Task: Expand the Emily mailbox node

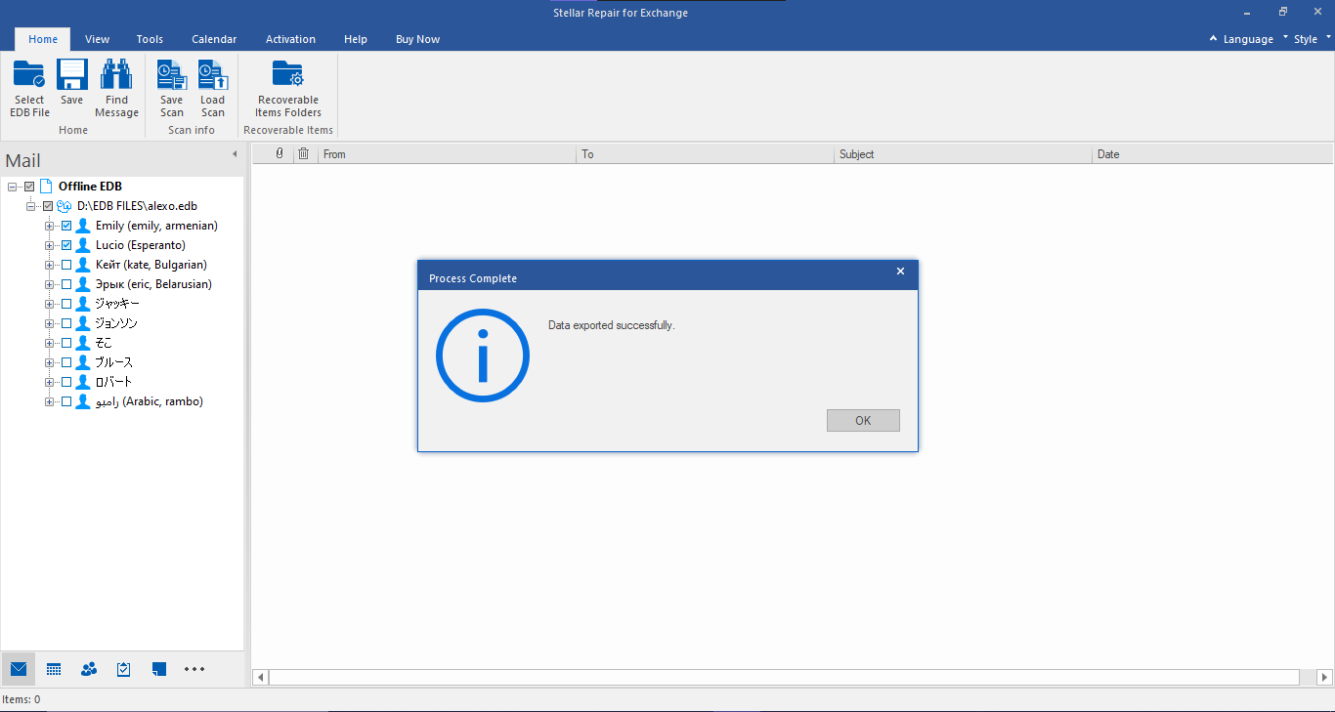Action: pos(49,226)
